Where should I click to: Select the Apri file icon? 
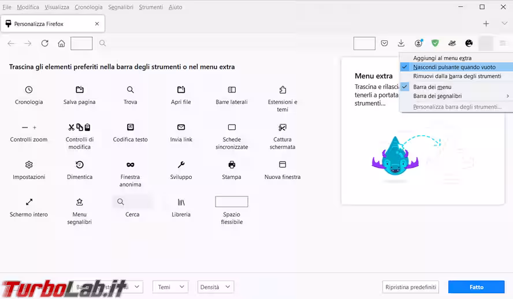(181, 89)
